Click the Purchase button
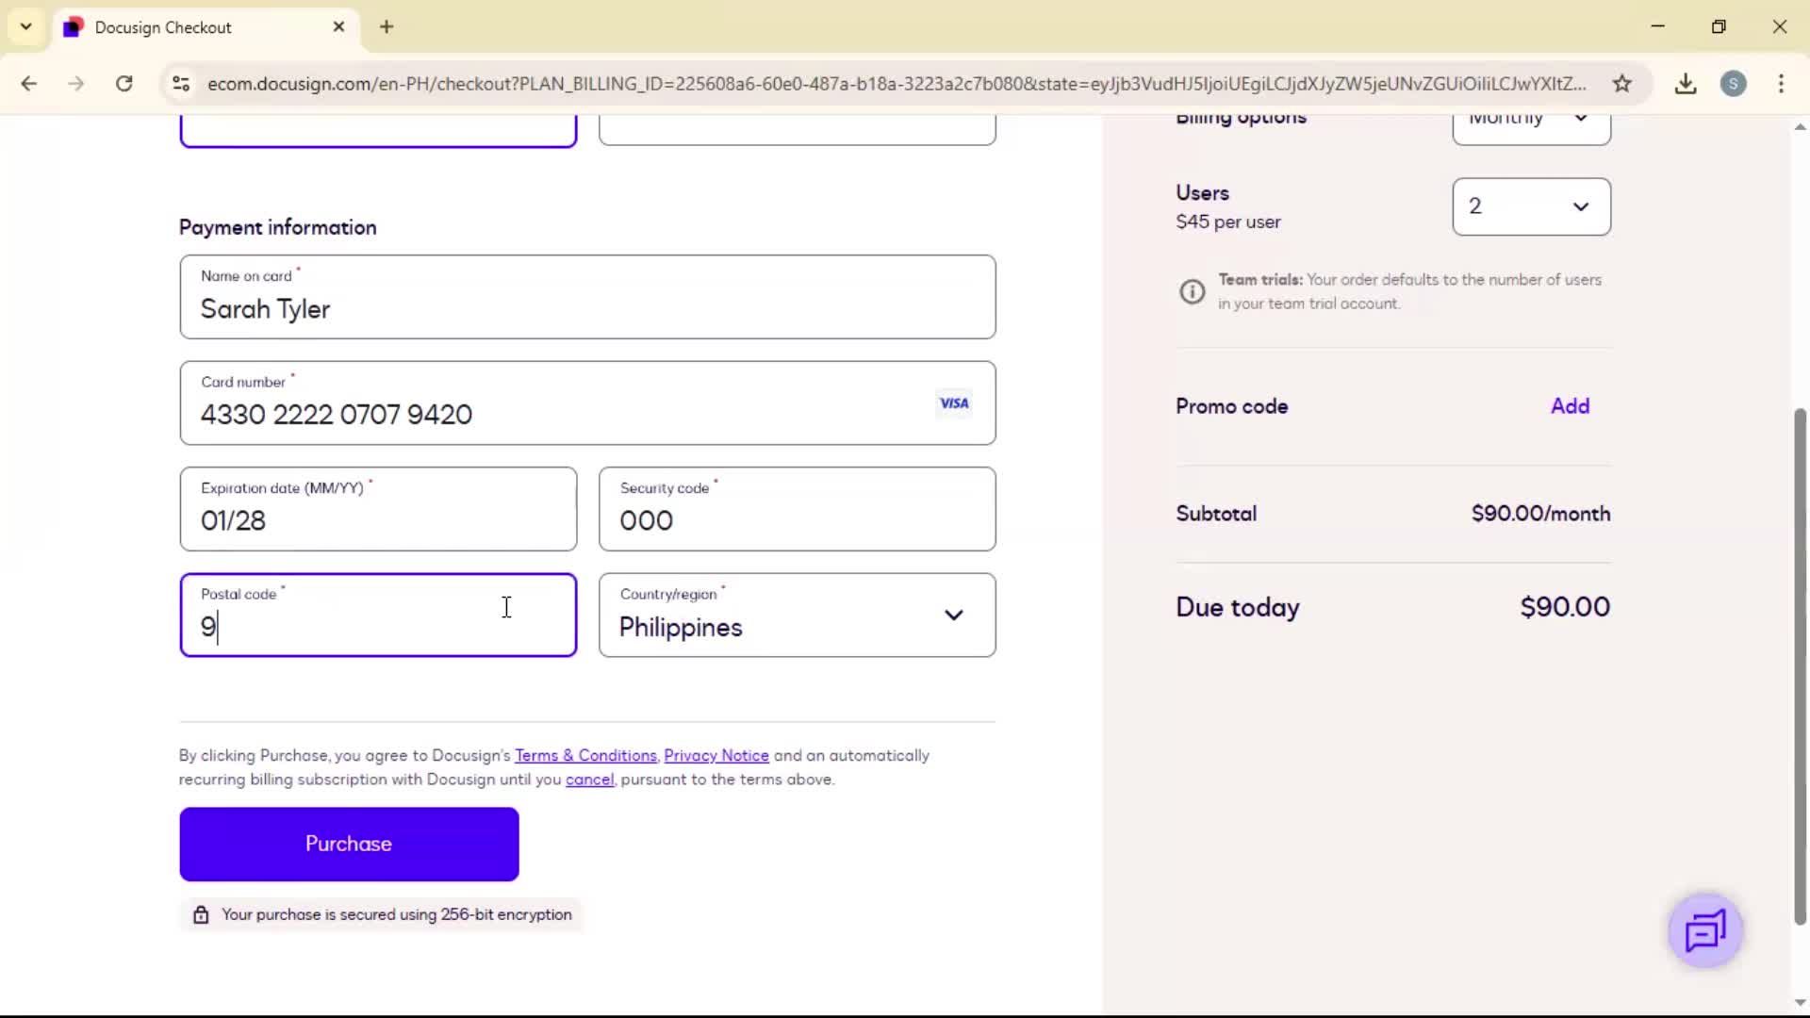Image resolution: width=1810 pixels, height=1018 pixels. coord(349,844)
